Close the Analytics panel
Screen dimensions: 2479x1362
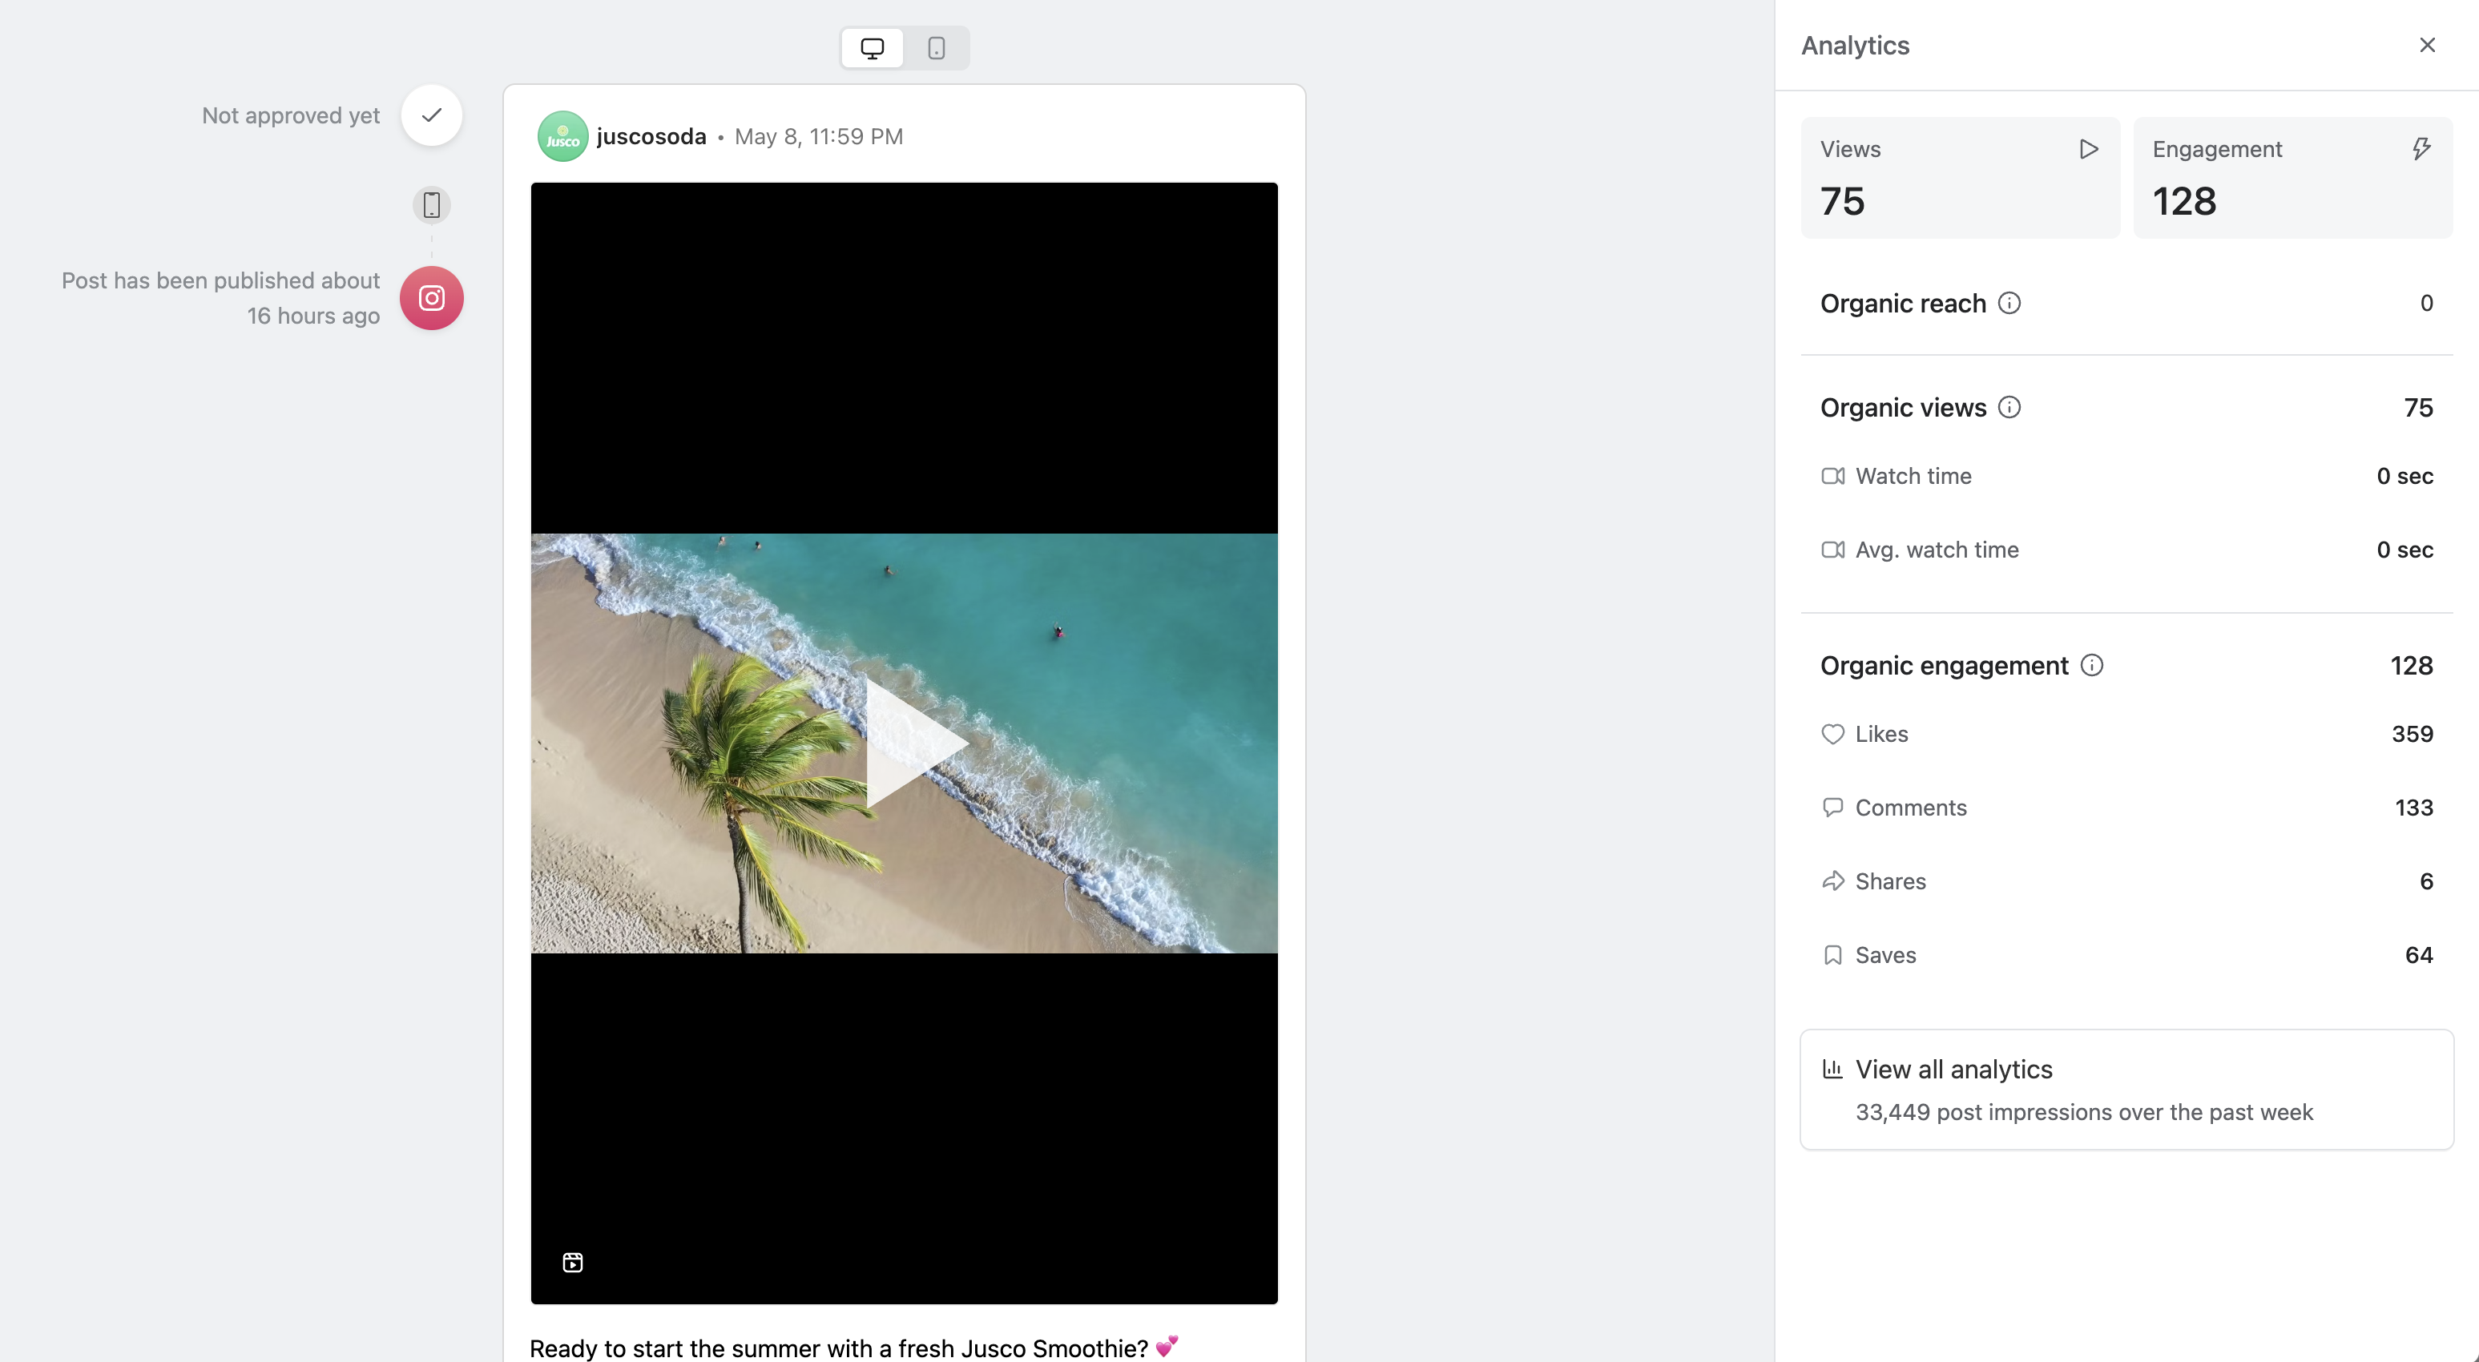2427,45
